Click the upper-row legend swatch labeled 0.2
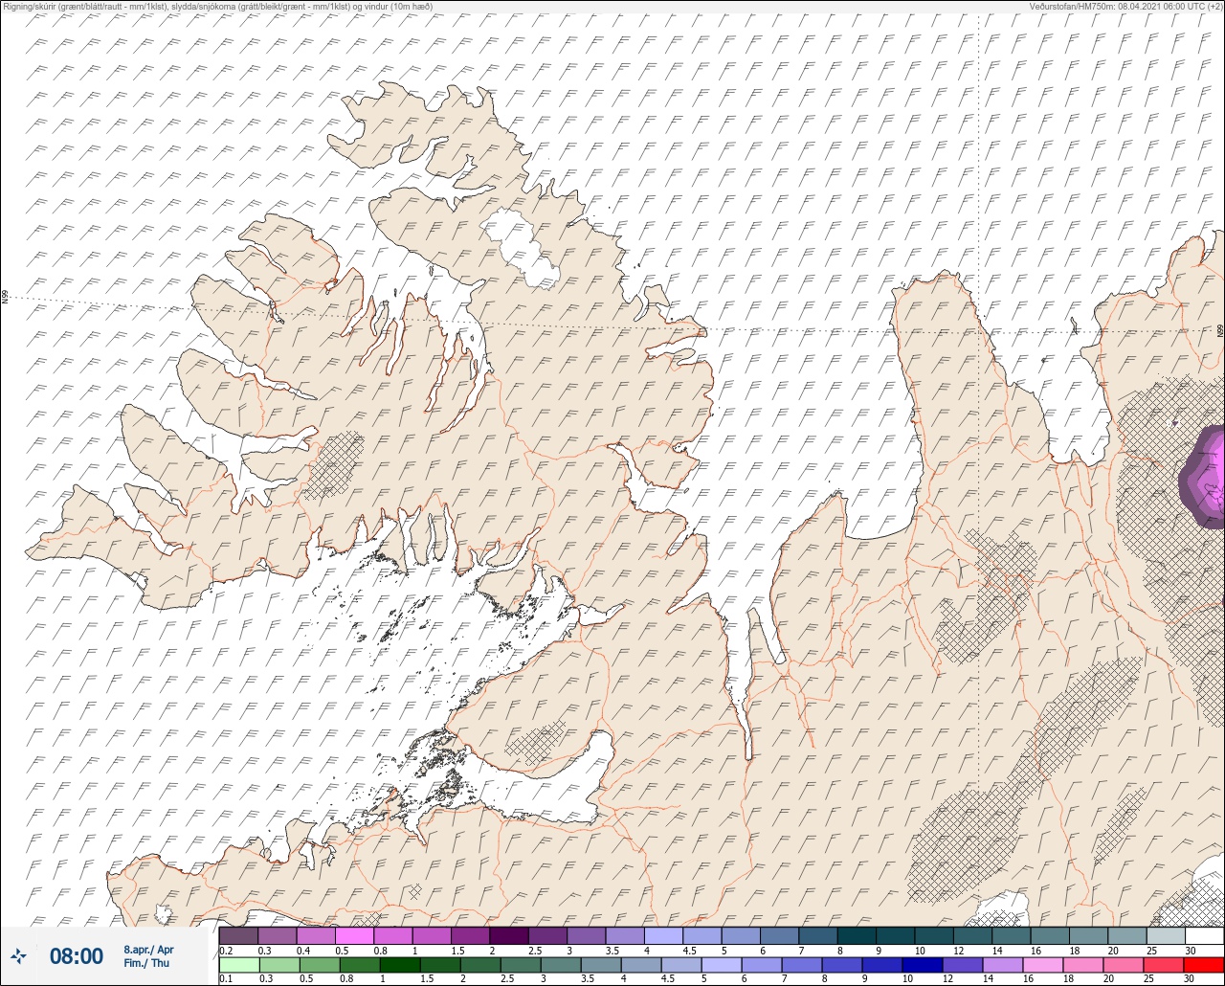Image resolution: width=1225 pixels, height=986 pixels. [238, 935]
